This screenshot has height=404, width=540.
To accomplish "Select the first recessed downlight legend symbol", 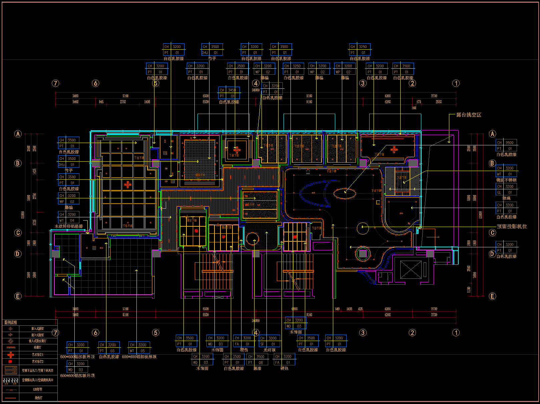I will pyautogui.click(x=11, y=329).
